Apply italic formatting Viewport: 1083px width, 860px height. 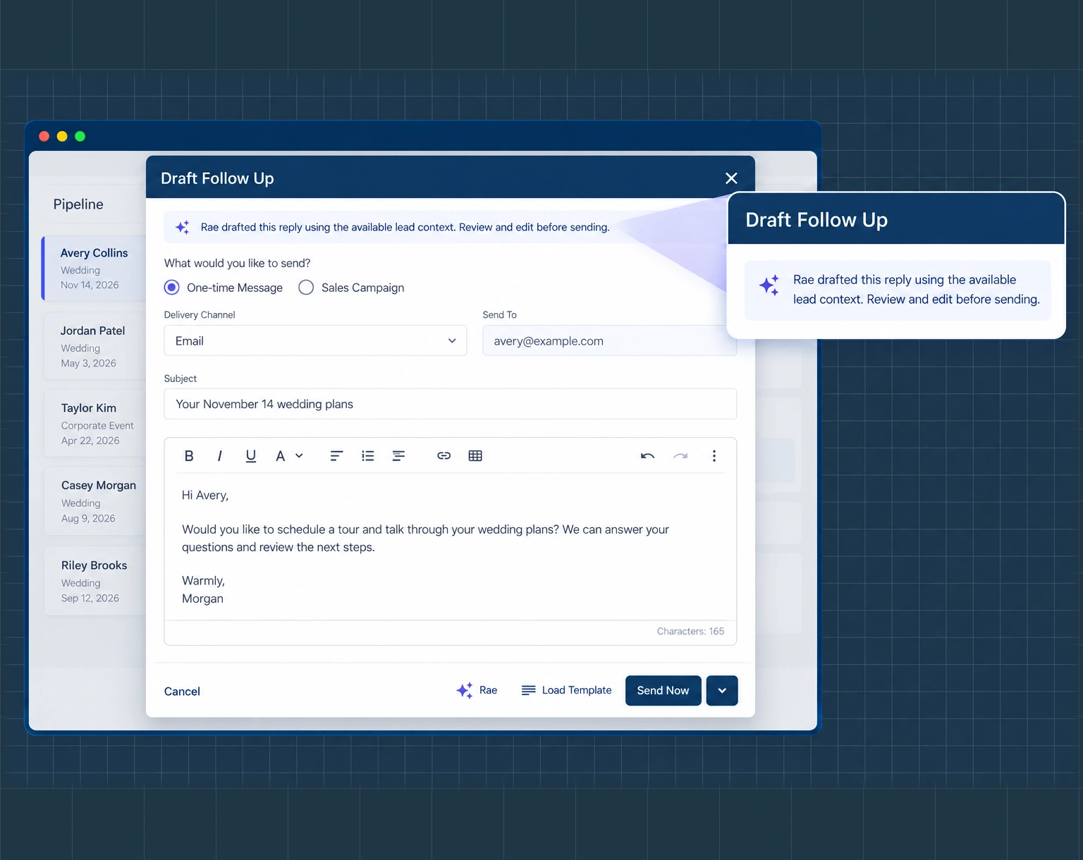[220, 456]
